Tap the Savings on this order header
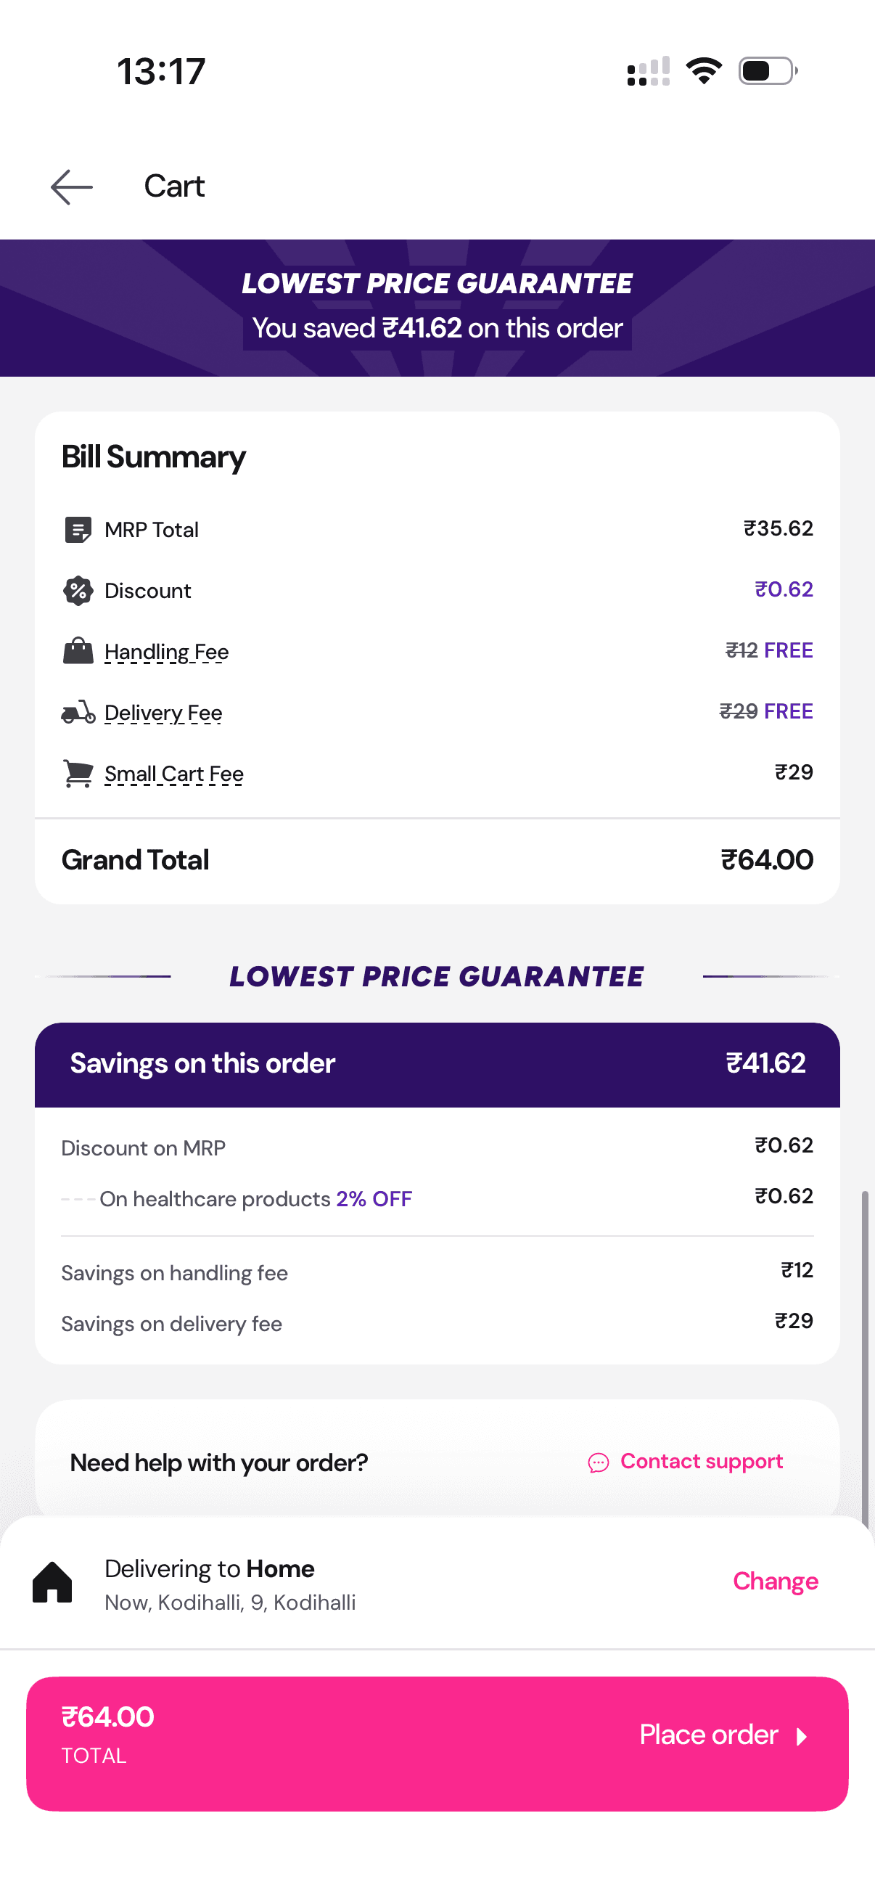The image size is (875, 1903). [x=437, y=1065]
